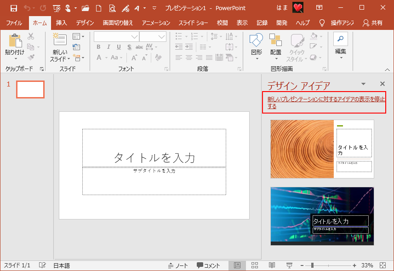Select slide 1 thumbnail

coord(30,89)
